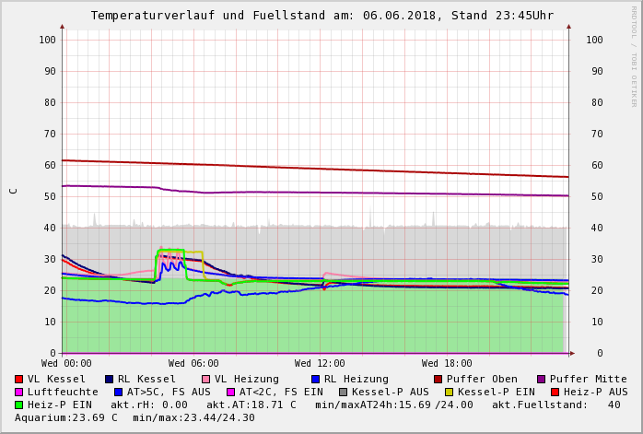Image resolution: width=643 pixels, height=434 pixels.
Task: Click the Wed 18:00 time axis label
Action: 447,364
